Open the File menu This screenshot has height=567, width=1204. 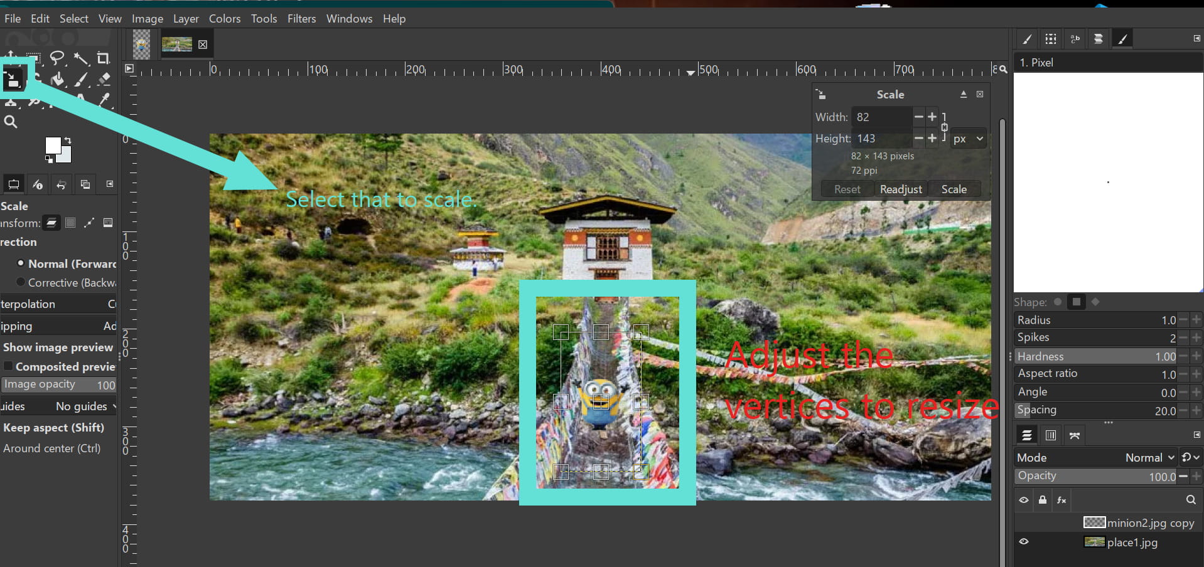click(13, 19)
